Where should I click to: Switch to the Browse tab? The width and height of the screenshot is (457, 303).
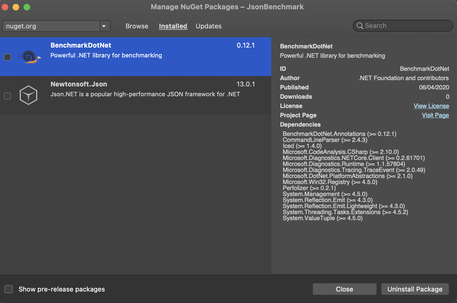[x=137, y=26]
